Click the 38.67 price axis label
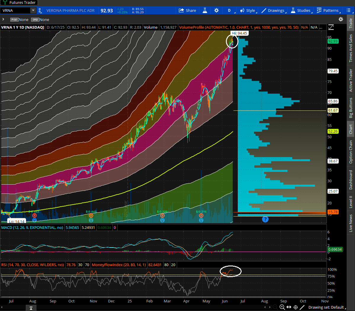The height and width of the screenshot is (311, 355). click(333, 161)
